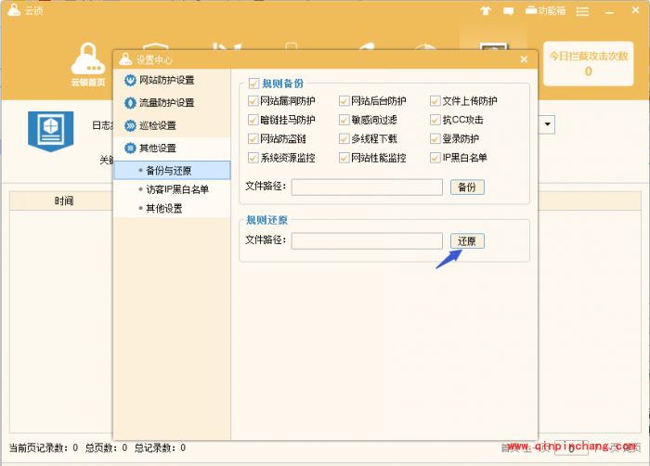Select 其他设置 parent item in sidebar
The height and width of the screenshot is (466, 650).
[x=172, y=148]
